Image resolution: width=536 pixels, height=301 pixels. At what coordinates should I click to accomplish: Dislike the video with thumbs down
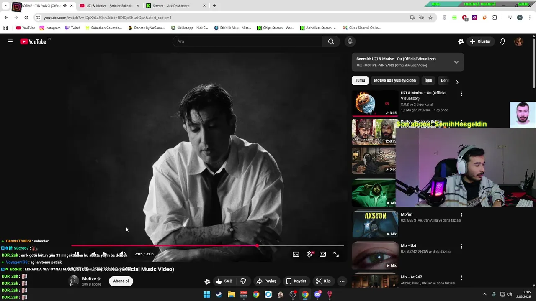coord(243,281)
